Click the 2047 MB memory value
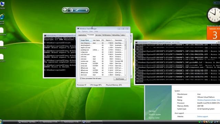220x124 pixels. [x=200, y=106]
